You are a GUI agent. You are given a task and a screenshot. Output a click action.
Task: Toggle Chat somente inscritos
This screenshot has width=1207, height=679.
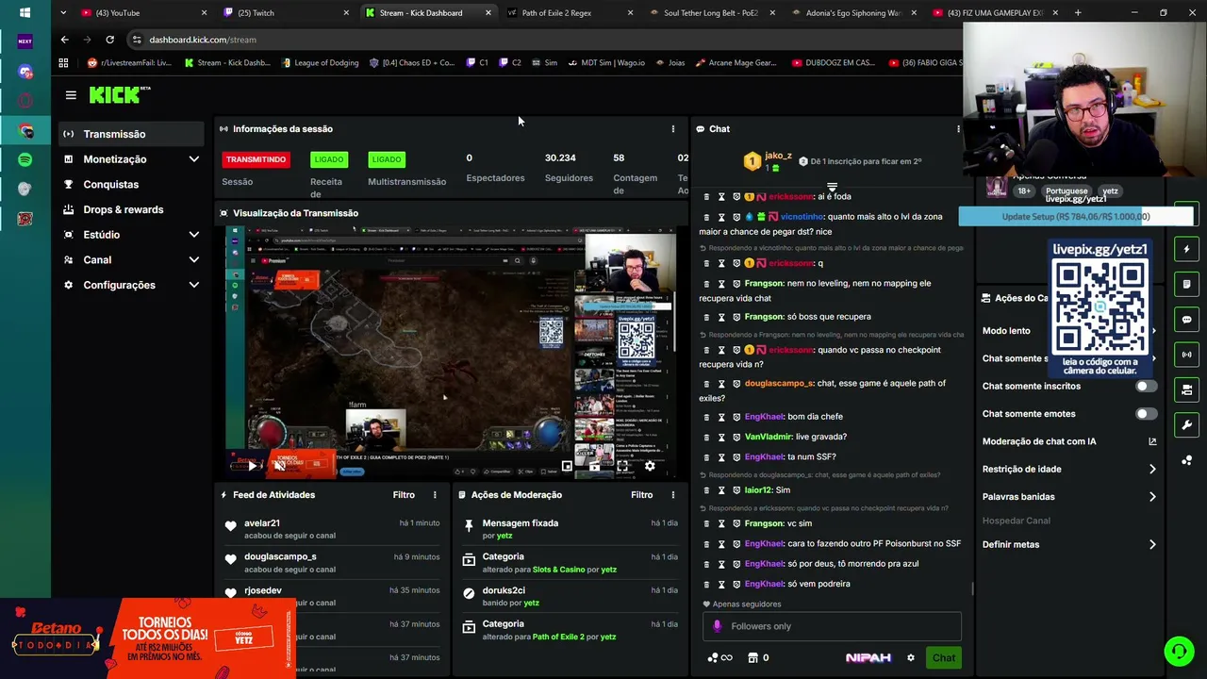[1146, 387]
